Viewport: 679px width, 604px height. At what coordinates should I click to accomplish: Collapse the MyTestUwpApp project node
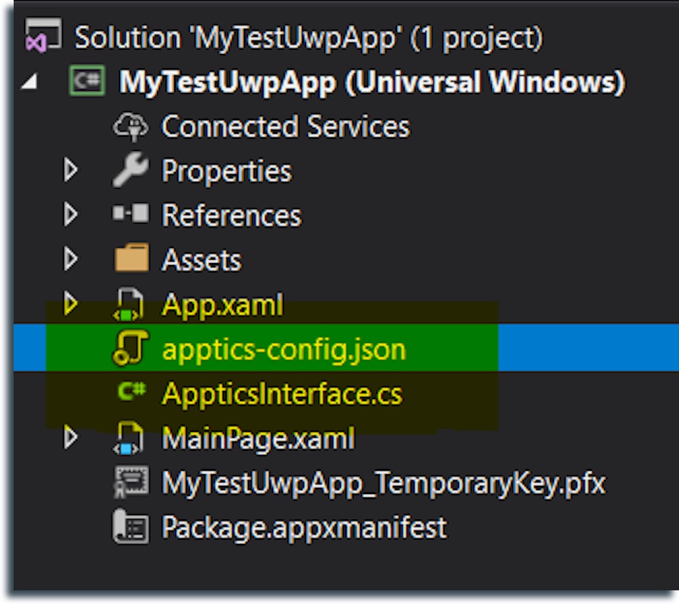pos(29,83)
